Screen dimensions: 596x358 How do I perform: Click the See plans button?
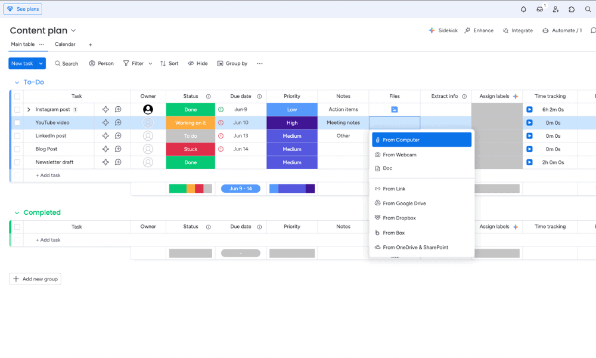[x=23, y=9]
